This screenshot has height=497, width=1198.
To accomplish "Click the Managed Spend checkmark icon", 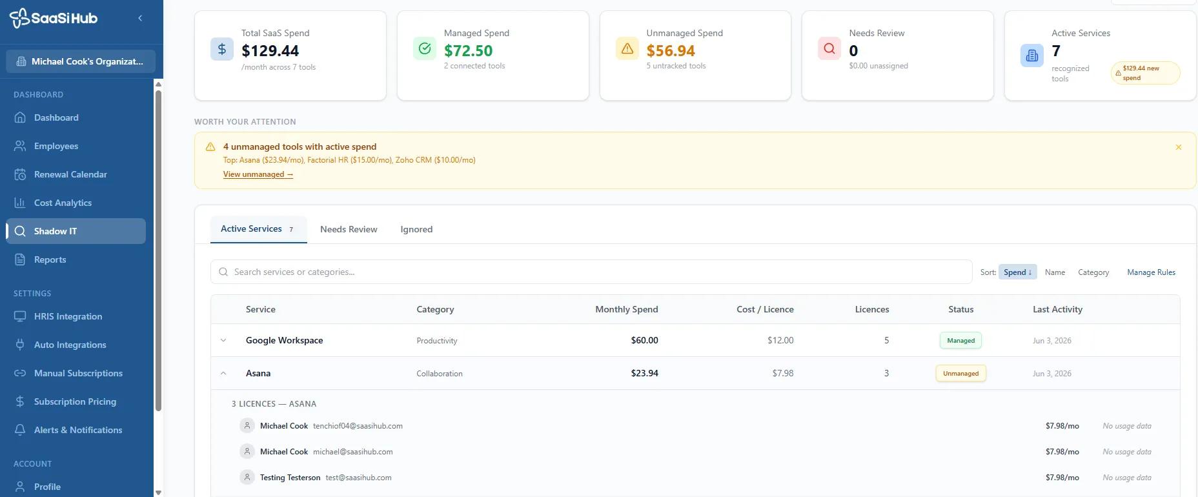I will pos(425,48).
